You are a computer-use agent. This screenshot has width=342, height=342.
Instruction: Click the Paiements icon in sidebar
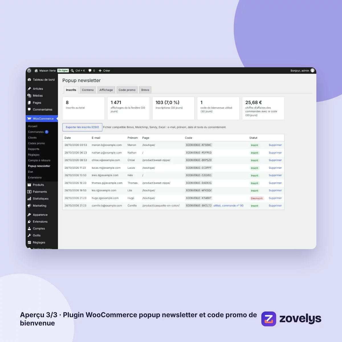click(x=29, y=192)
